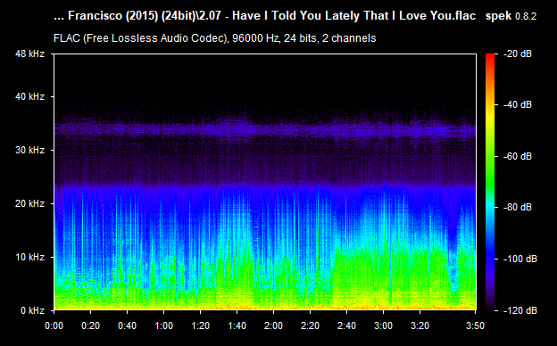The height and width of the screenshot is (346, 557).
Task: Click the spectrogram plot area
Action: tap(265, 182)
